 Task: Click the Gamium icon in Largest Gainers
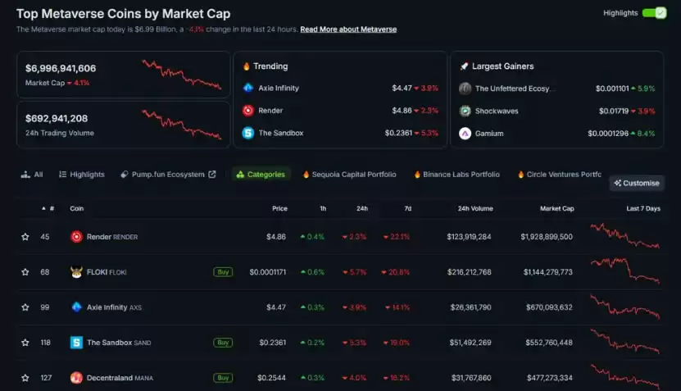(x=465, y=134)
